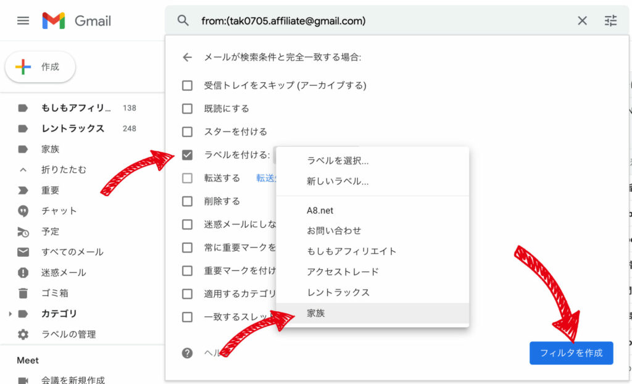Open the 転送先 link next to 転送する
This screenshot has width=632, height=384.
pyautogui.click(x=266, y=178)
